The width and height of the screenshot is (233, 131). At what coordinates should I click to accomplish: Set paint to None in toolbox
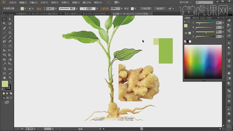click(x=11, y=94)
